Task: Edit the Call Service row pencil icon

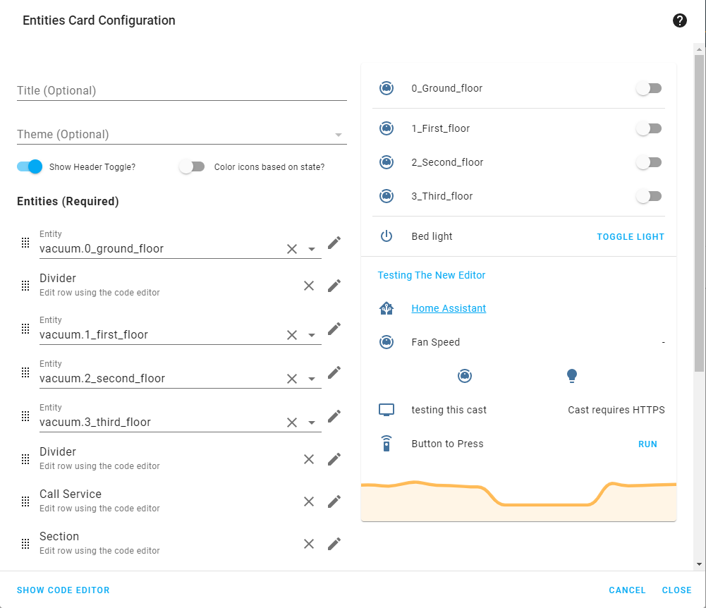Action: tap(334, 501)
